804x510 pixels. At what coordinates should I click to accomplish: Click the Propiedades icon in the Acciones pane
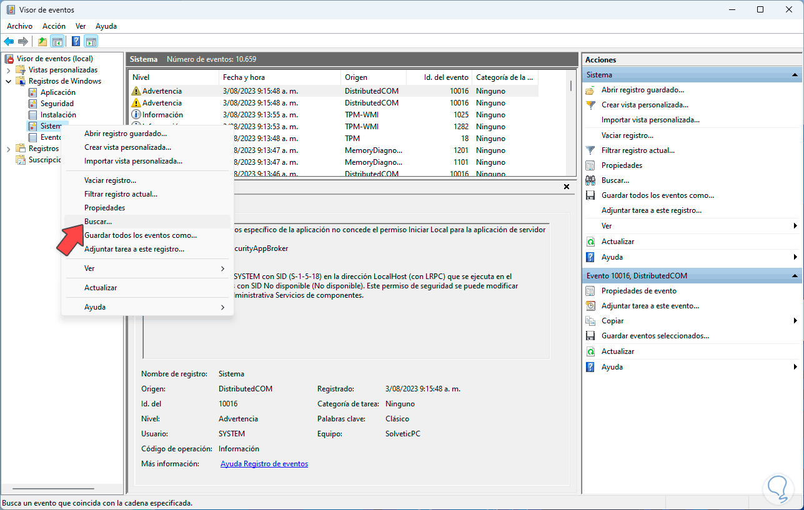coord(590,165)
